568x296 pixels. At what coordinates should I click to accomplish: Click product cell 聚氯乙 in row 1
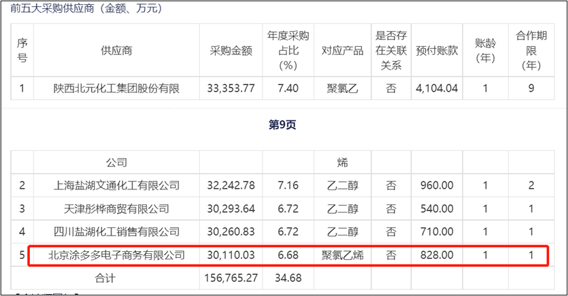click(342, 88)
